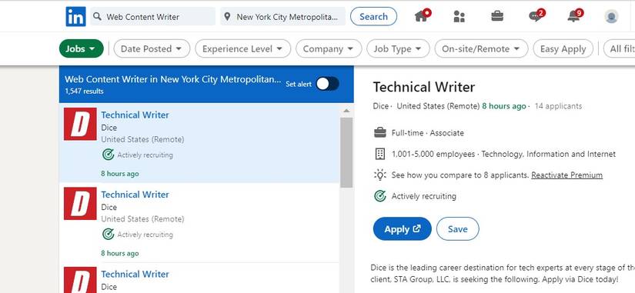This screenshot has height=293, width=635.
Task: Click 'United States (Remote)' in second card
Action: (x=142, y=219)
